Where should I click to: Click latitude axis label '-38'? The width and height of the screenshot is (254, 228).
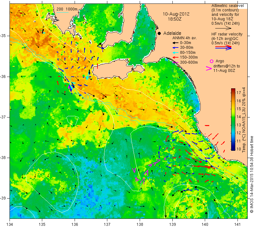3,158
